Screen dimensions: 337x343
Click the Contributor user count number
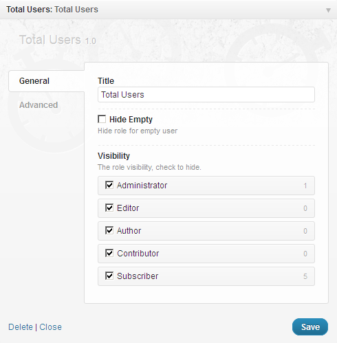pyautogui.click(x=305, y=254)
